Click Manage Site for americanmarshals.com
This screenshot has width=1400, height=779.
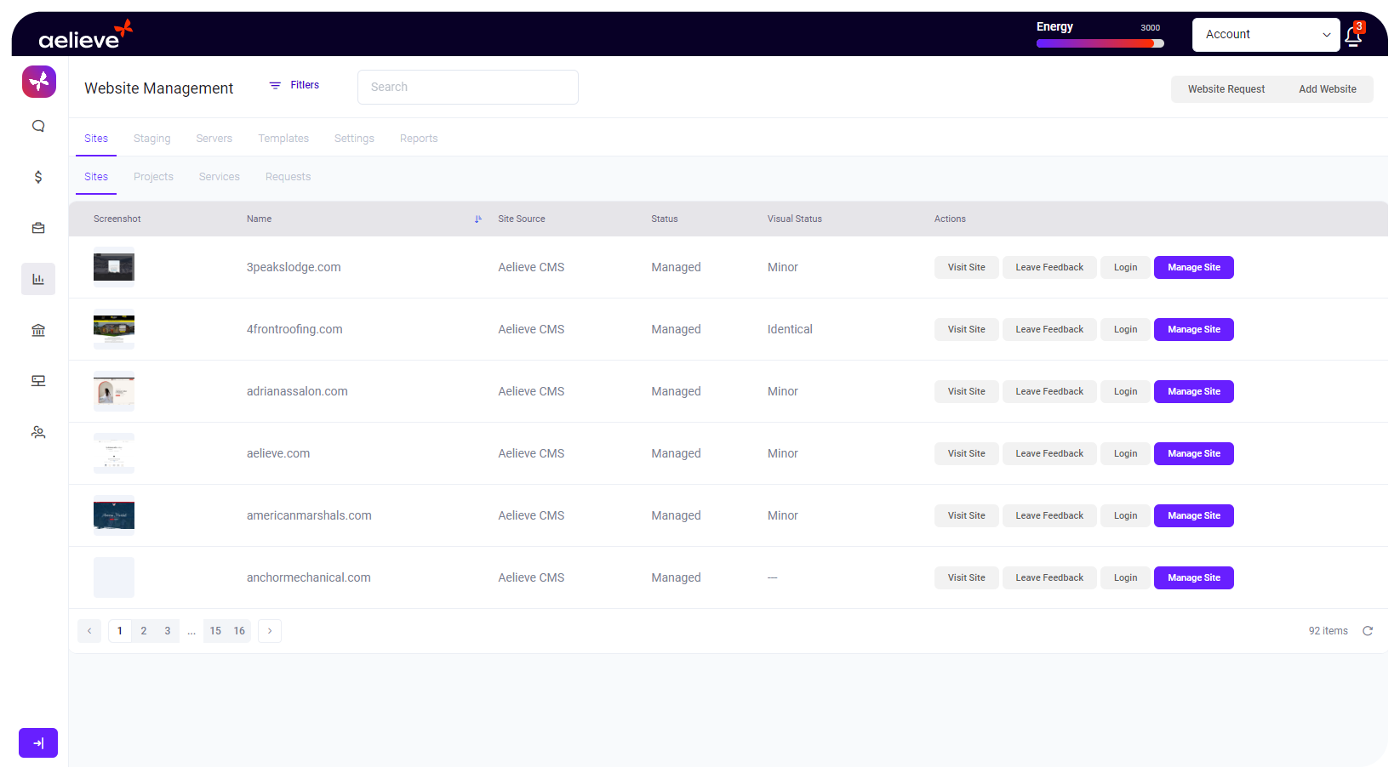(1194, 515)
